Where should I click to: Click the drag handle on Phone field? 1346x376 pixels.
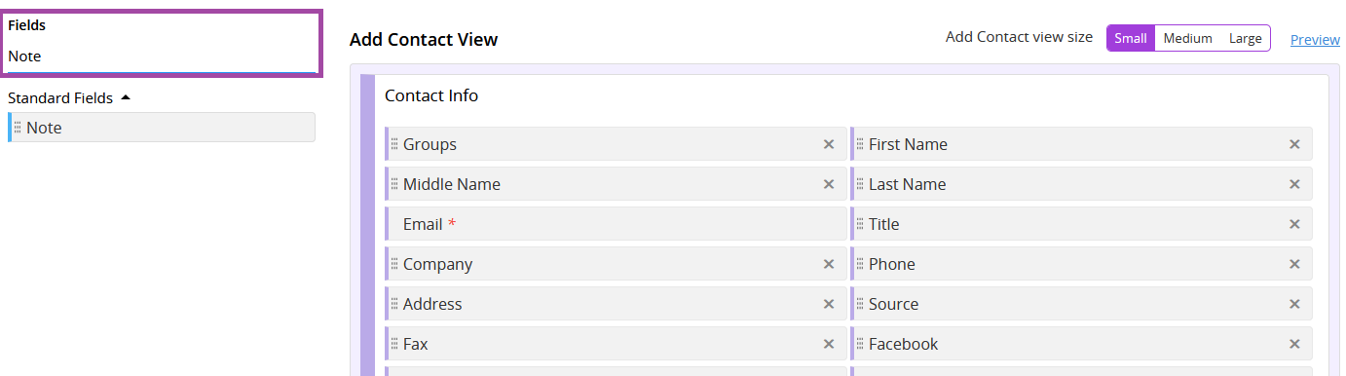[860, 264]
